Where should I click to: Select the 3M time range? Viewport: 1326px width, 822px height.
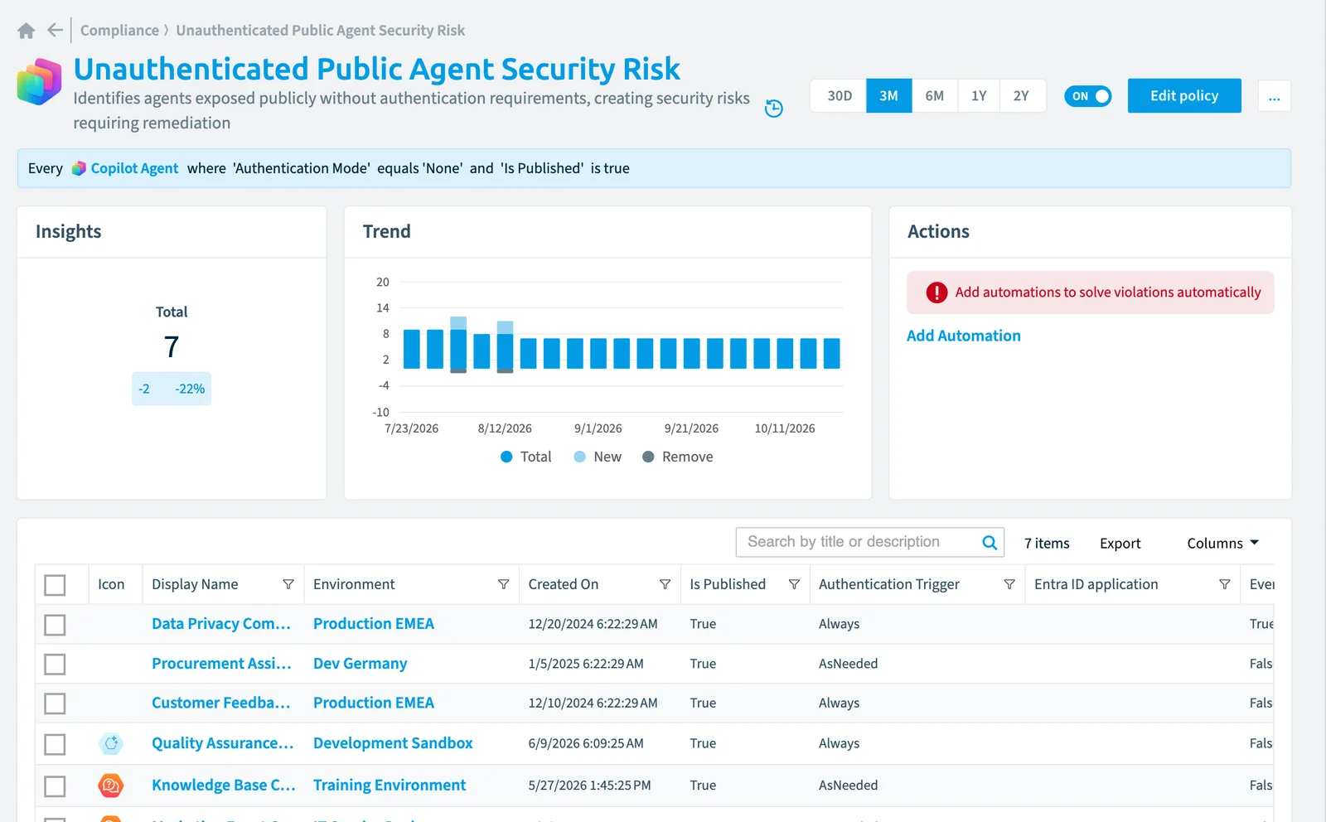pyautogui.click(x=888, y=96)
